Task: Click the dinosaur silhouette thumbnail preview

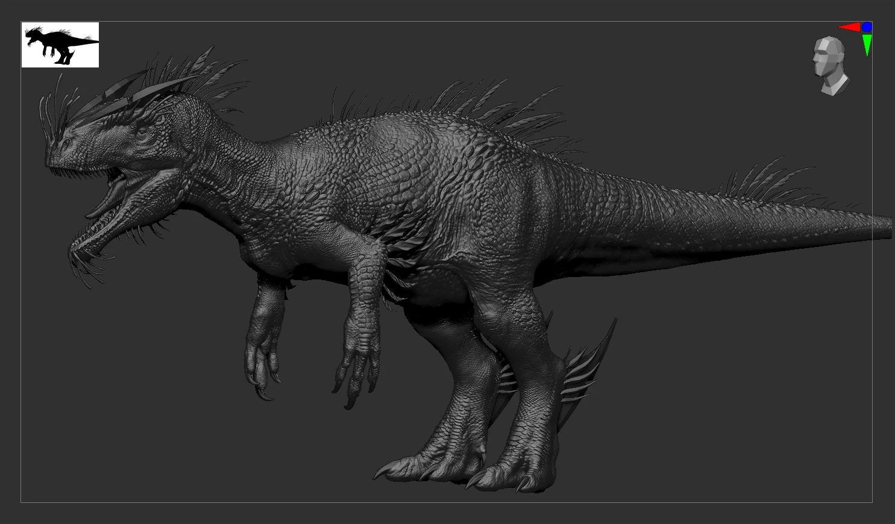Action: click(60, 45)
